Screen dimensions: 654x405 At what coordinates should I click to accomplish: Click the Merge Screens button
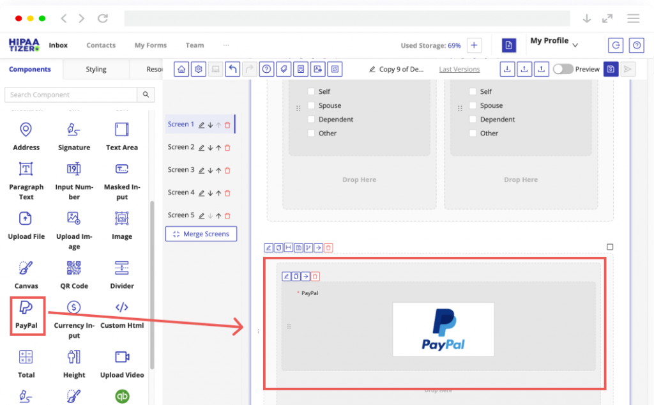201,234
